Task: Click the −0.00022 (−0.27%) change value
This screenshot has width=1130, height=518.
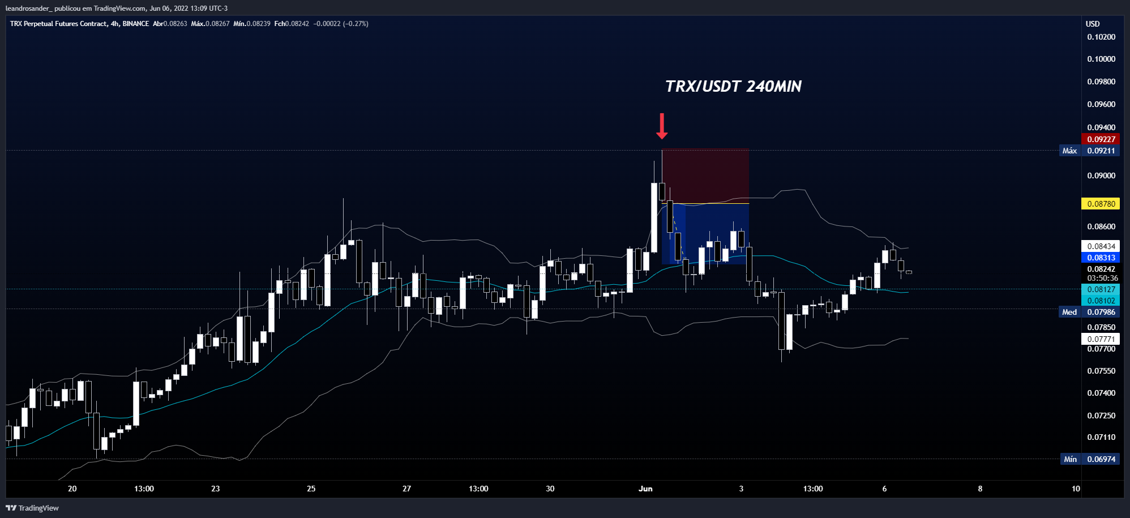Action: [x=341, y=24]
